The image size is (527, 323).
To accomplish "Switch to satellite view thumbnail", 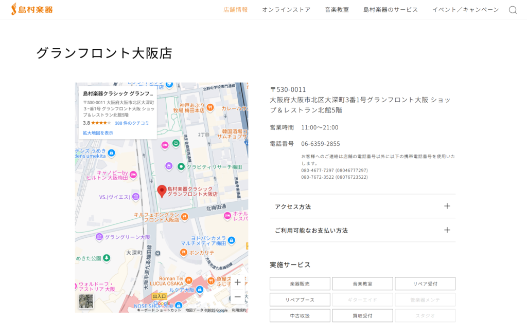I will click(86, 301).
